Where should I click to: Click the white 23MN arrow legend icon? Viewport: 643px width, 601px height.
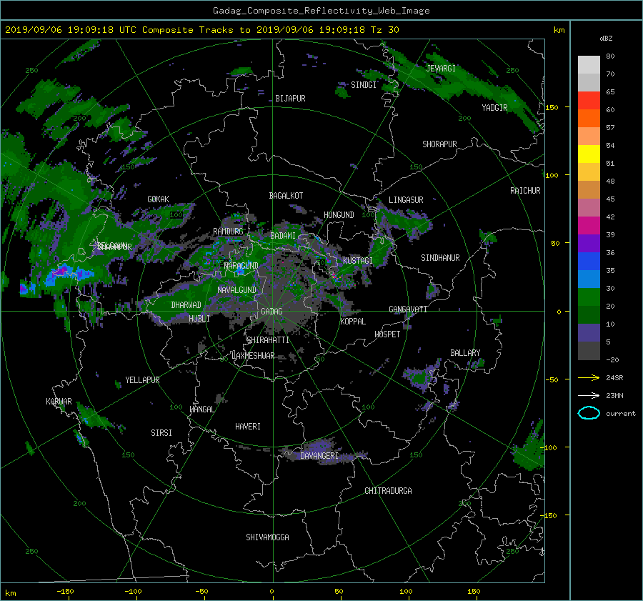589,395
